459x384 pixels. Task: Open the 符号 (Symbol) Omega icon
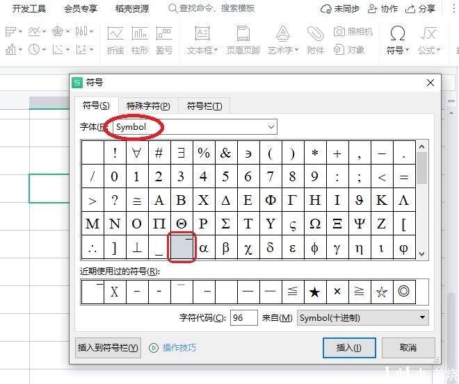point(397,33)
